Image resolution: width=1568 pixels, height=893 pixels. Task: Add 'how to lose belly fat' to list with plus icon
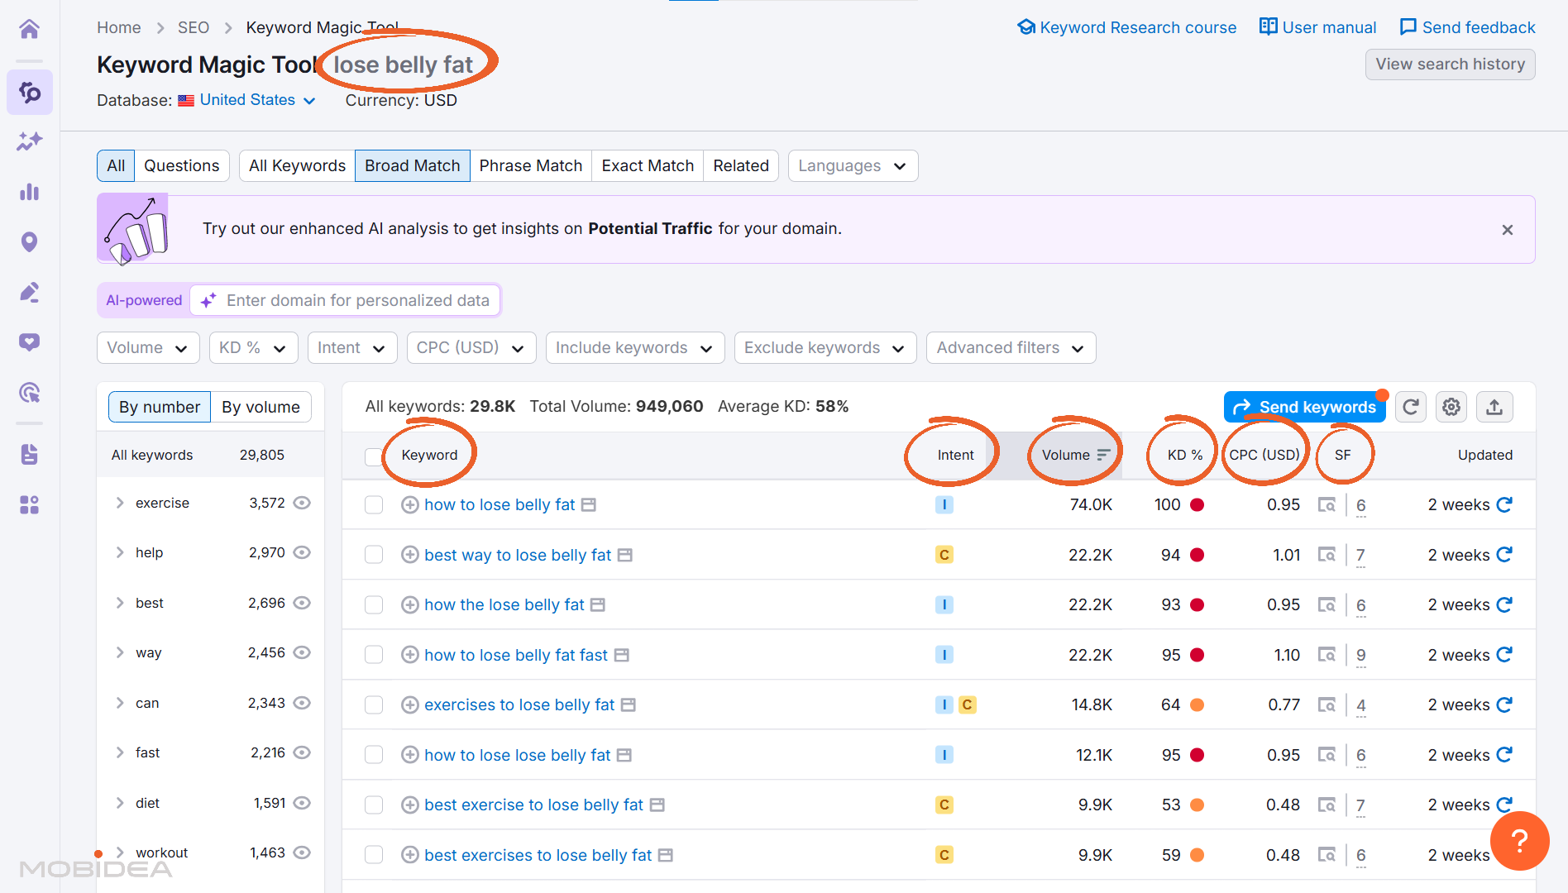point(409,504)
